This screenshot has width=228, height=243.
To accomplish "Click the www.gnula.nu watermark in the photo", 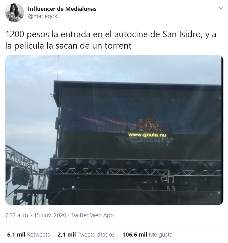I will point(147,135).
